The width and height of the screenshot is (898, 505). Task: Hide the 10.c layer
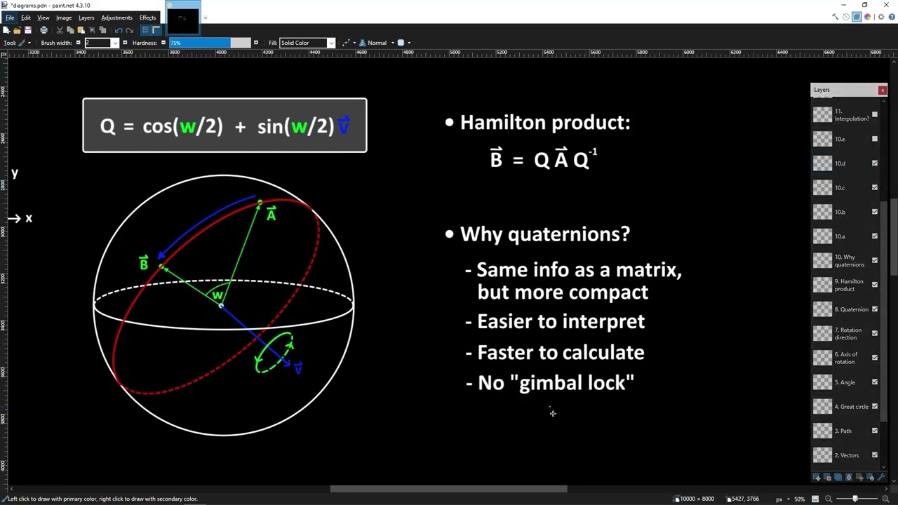[x=874, y=187]
